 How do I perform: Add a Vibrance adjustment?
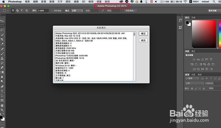coord(211,59)
